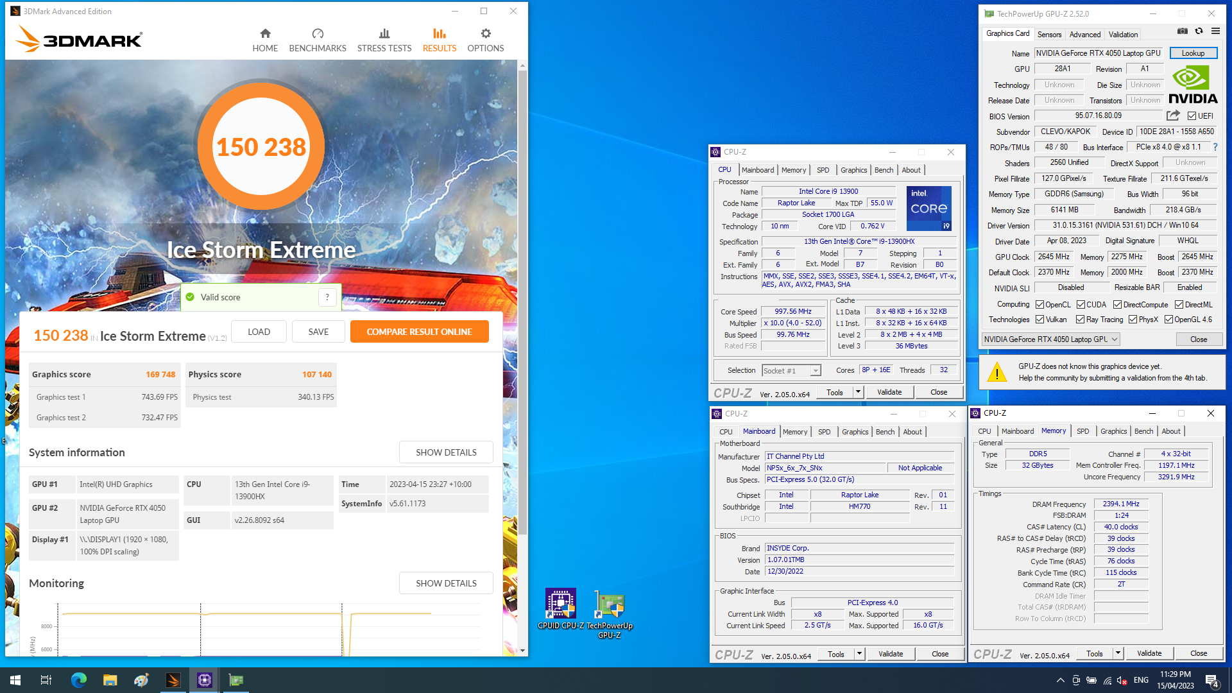Open STRESS TESTS in 3DMark
Screen dimensions: 1232x693
(x=384, y=40)
